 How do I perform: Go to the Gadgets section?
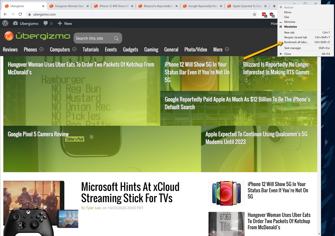(x=131, y=50)
